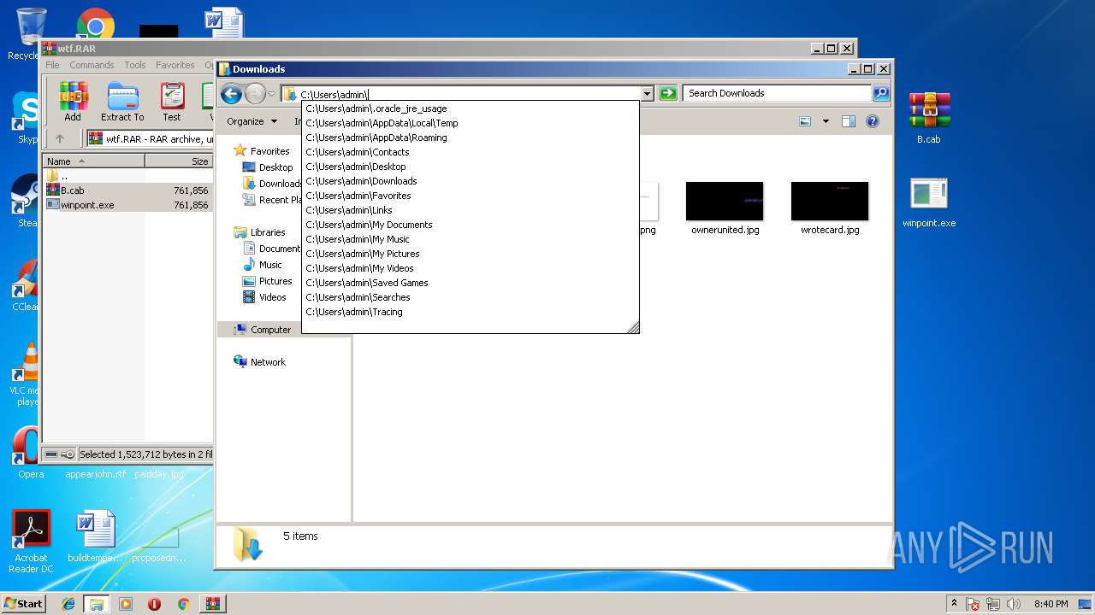Select Pictures library in navigation pane
1095x615 pixels.
point(268,281)
